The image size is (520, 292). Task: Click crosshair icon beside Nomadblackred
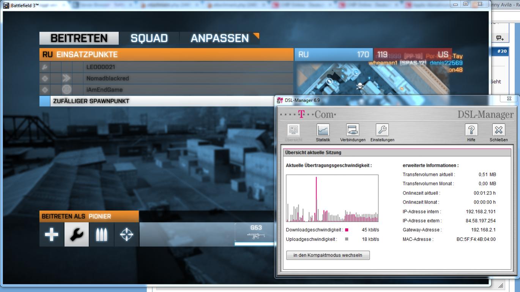(x=44, y=78)
